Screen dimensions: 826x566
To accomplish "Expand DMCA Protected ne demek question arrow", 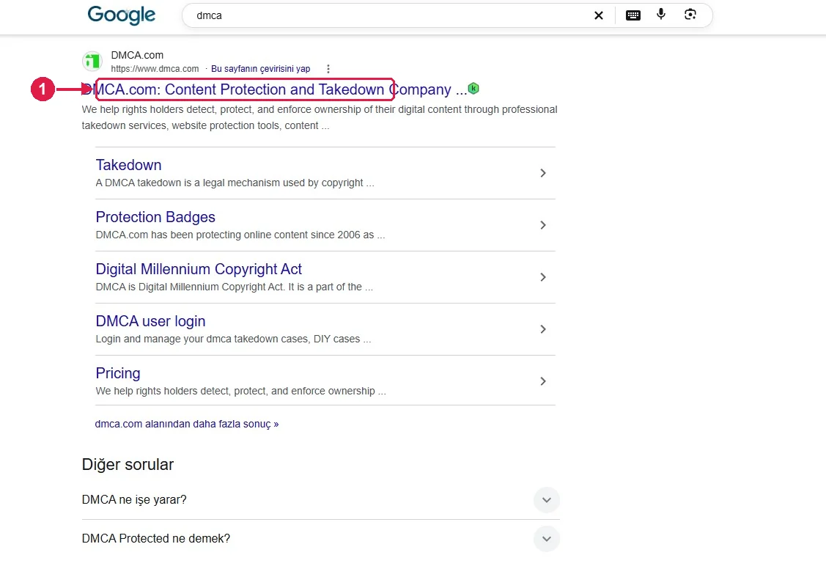I will point(546,539).
